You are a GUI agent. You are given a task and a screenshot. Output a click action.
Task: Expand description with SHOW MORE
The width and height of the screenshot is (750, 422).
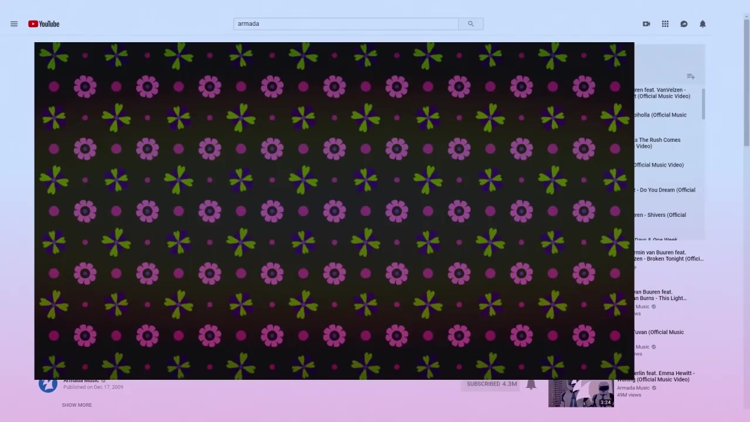pyautogui.click(x=77, y=405)
